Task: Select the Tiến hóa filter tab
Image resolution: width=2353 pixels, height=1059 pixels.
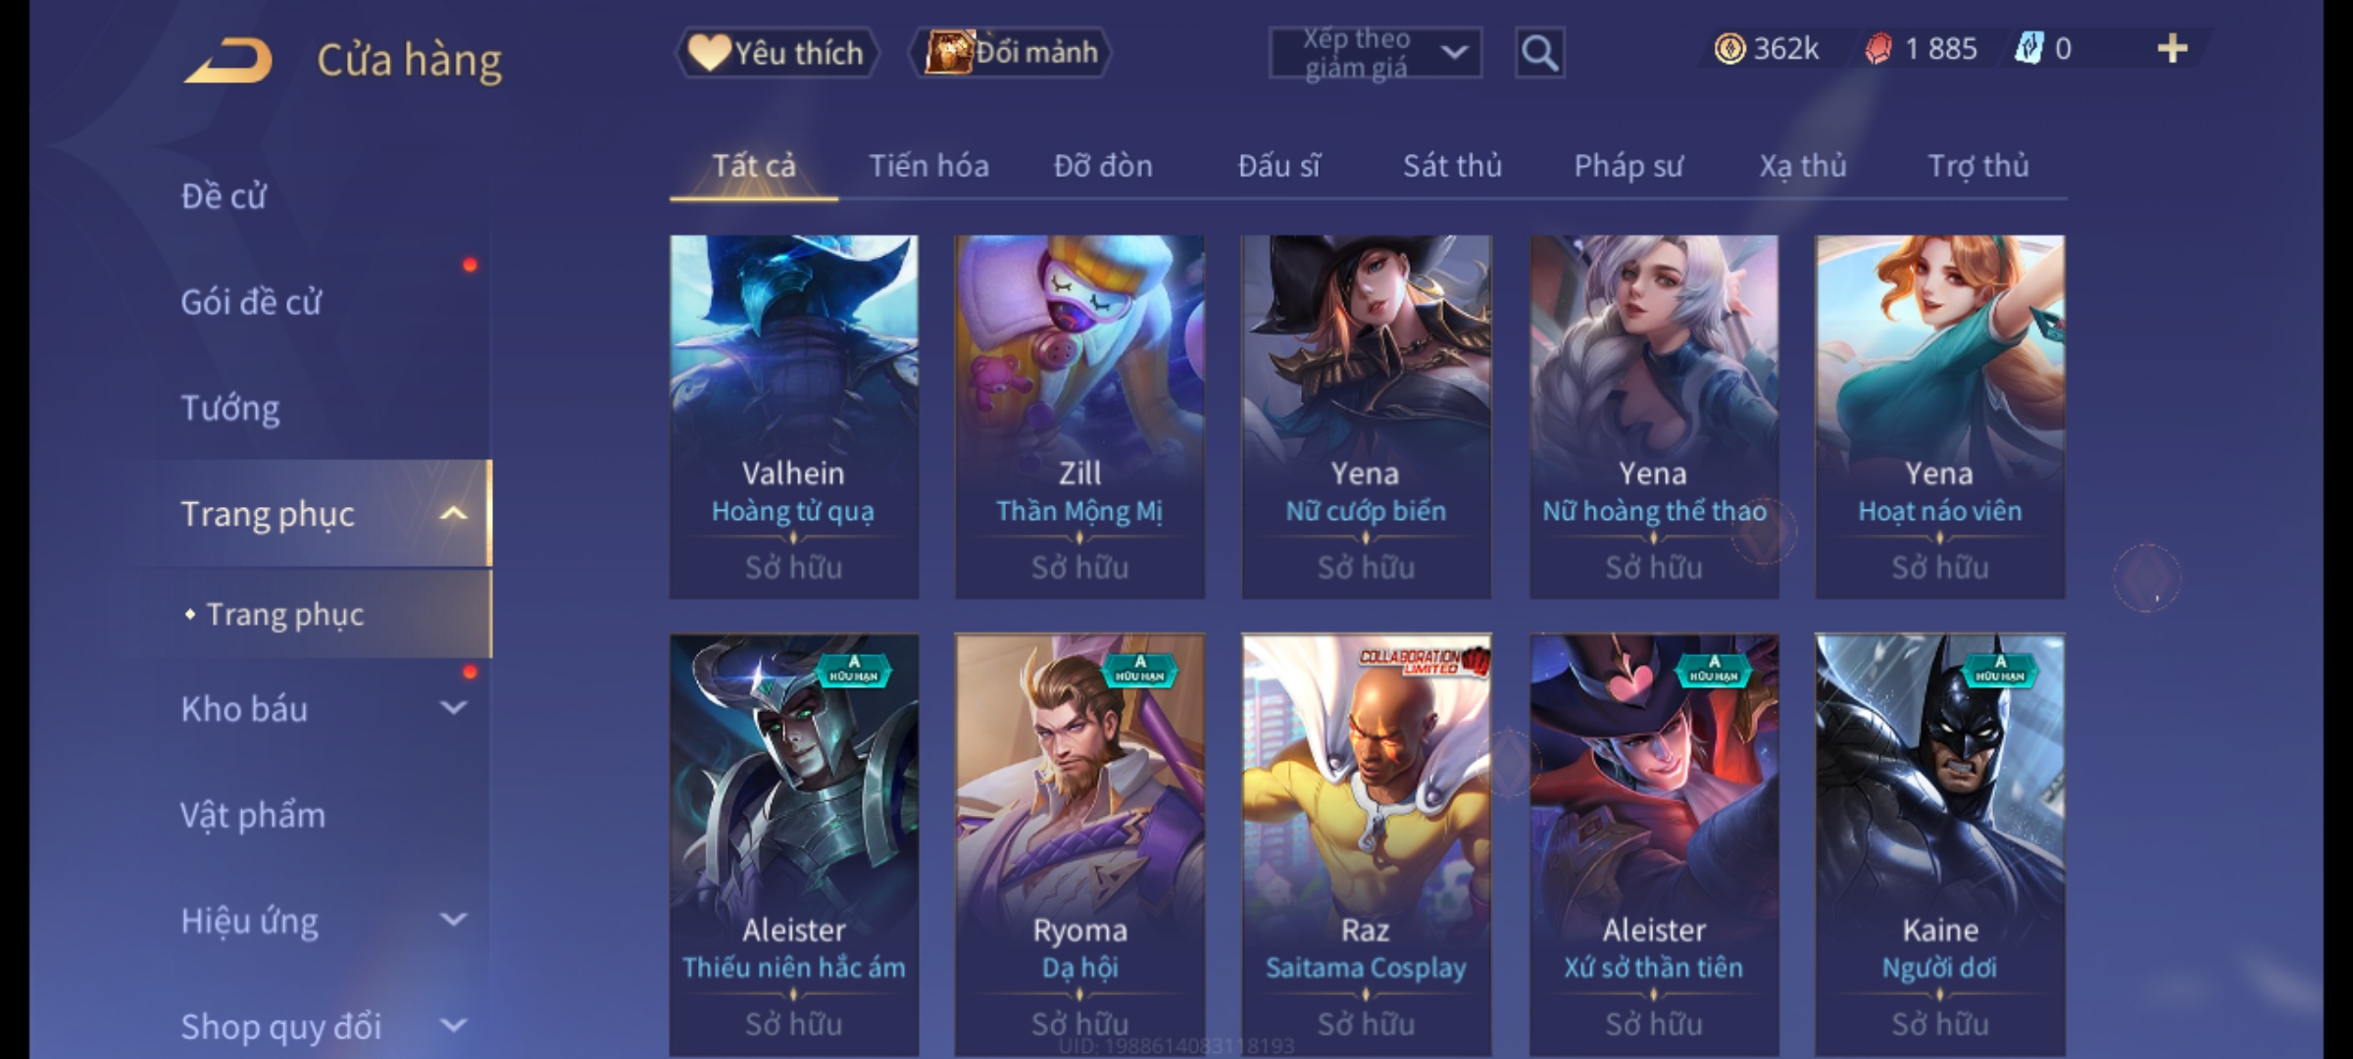Action: [x=928, y=166]
